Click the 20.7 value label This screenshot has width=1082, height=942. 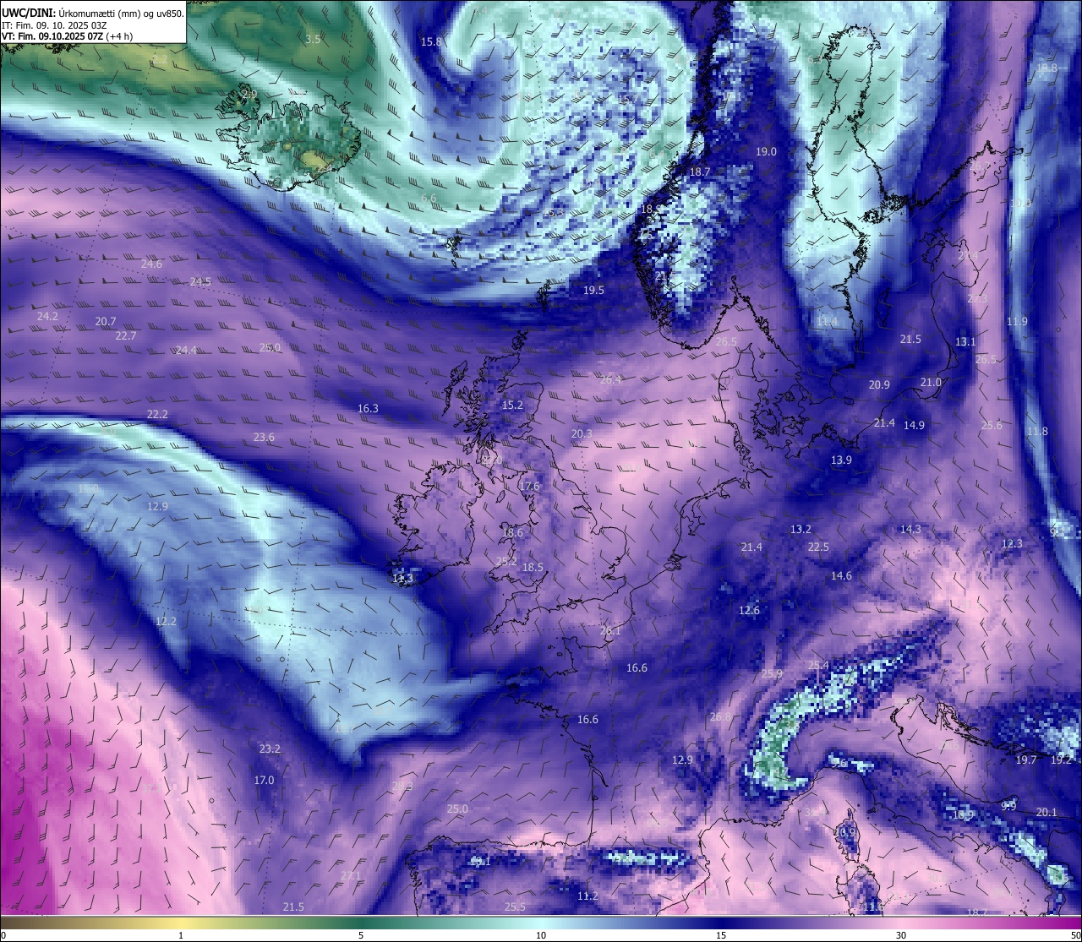106,322
